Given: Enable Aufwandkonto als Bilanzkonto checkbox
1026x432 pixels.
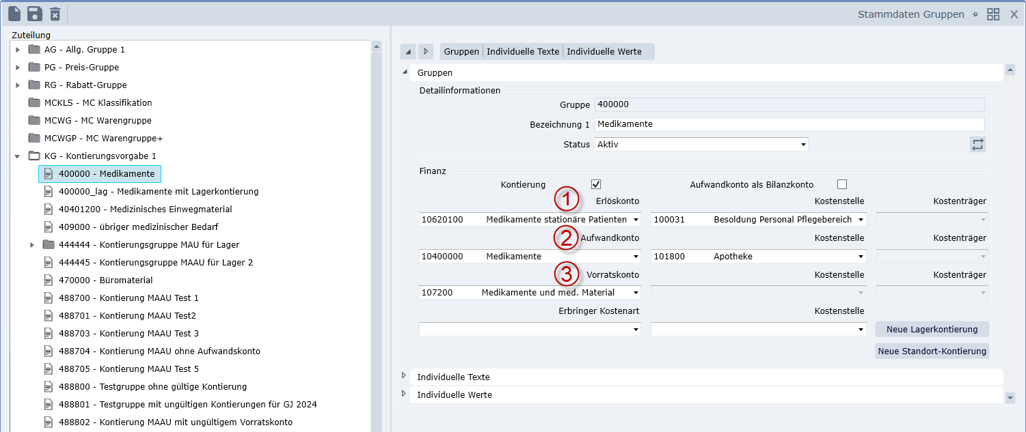Looking at the screenshot, I should point(842,184).
